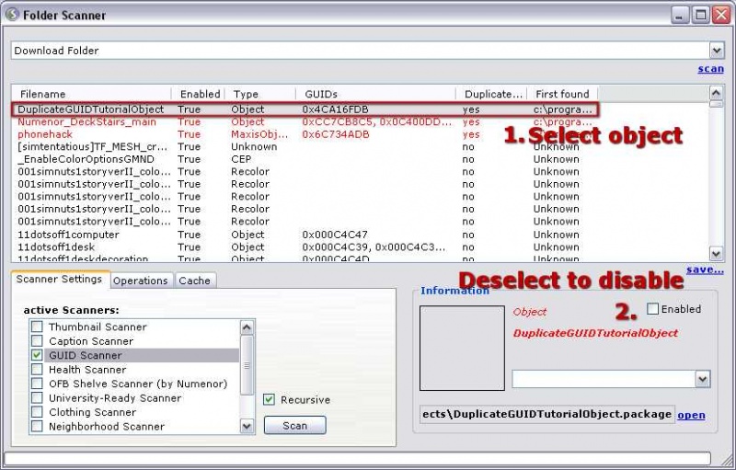Click the GUID value 0x000C4C47
This screenshot has width=736, height=470.
click(335, 235)
